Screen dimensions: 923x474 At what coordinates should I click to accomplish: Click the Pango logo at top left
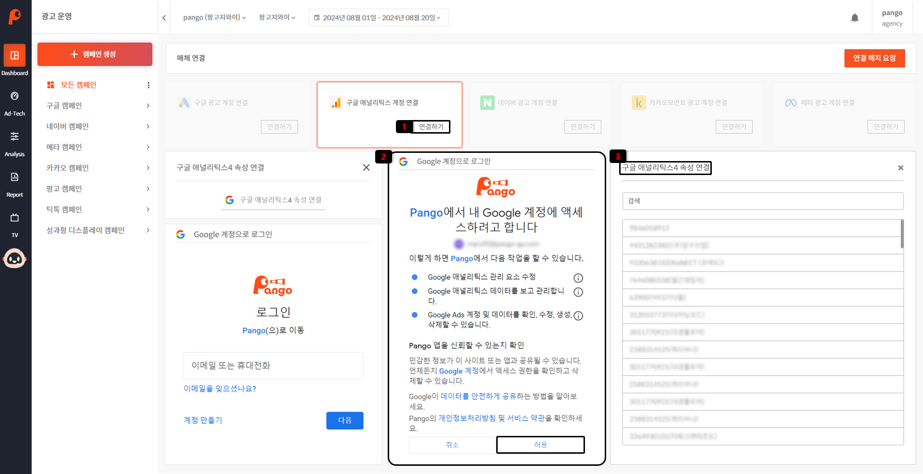15,16
